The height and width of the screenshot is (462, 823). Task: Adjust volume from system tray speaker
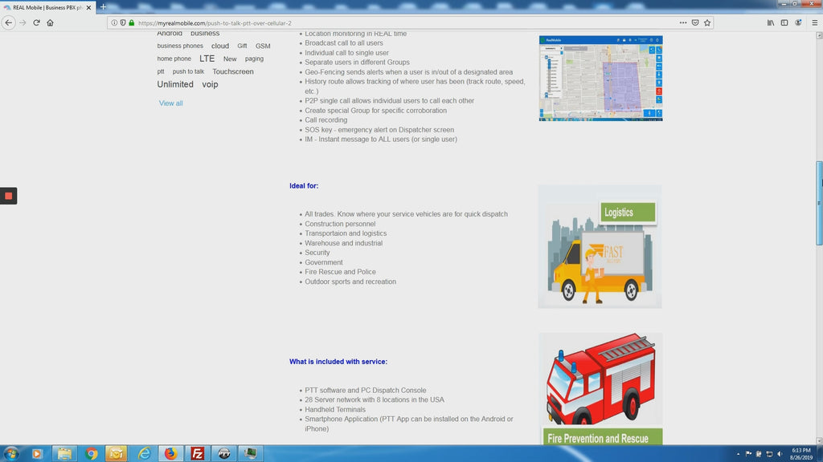click(780, 454)
